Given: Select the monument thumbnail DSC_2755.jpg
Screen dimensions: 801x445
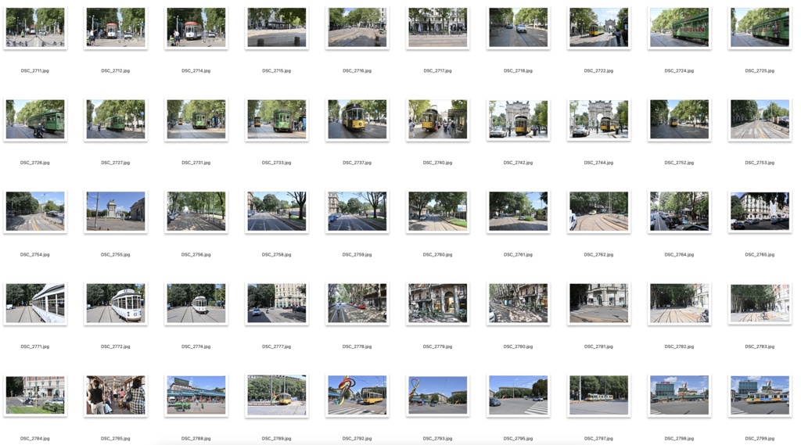Looking at the screenshot, I should click(116, 211).
